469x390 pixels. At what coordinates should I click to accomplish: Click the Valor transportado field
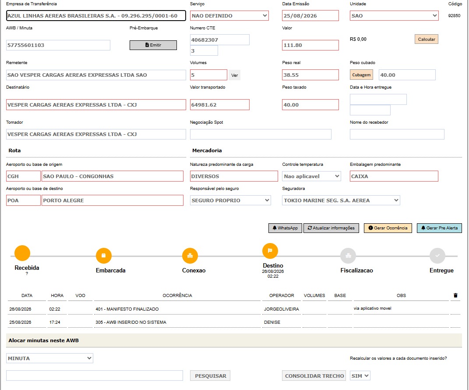220,104
